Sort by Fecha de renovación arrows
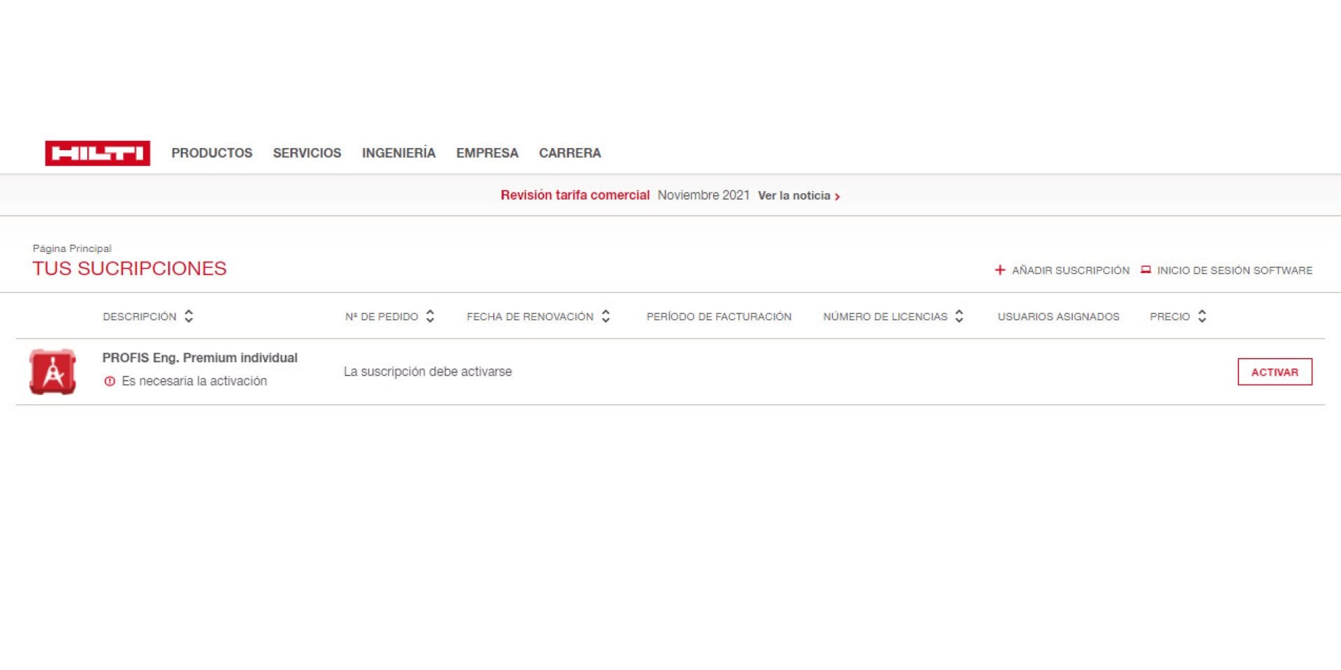The image size is (1341, 670). [606, 316]
